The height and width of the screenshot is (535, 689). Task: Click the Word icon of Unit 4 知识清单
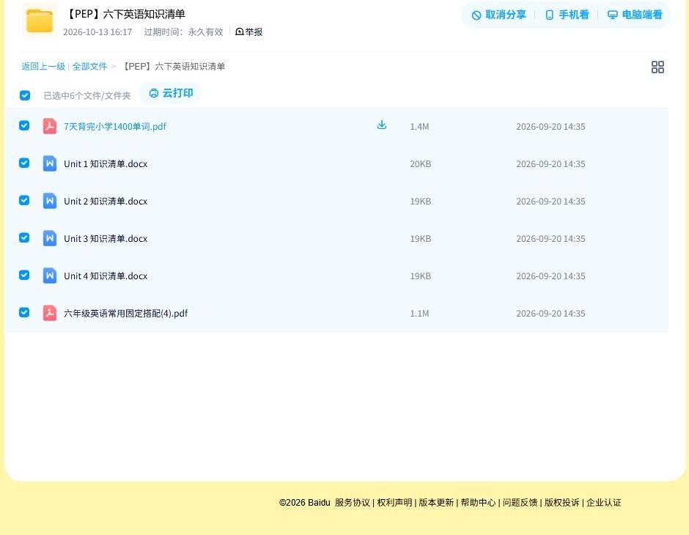[x=50, y=276]
